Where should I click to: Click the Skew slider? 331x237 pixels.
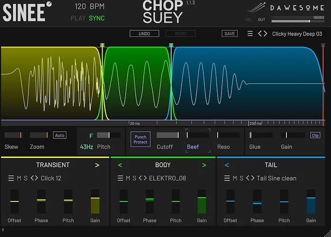[x=13, y=135]
